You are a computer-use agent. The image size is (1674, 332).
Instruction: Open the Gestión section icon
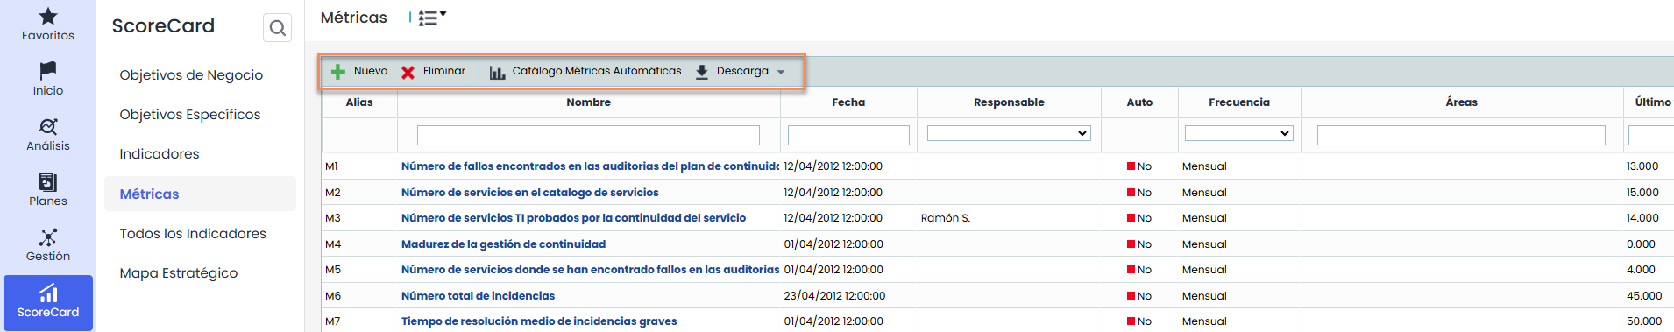pyautogui.click(x=48, y=244)
